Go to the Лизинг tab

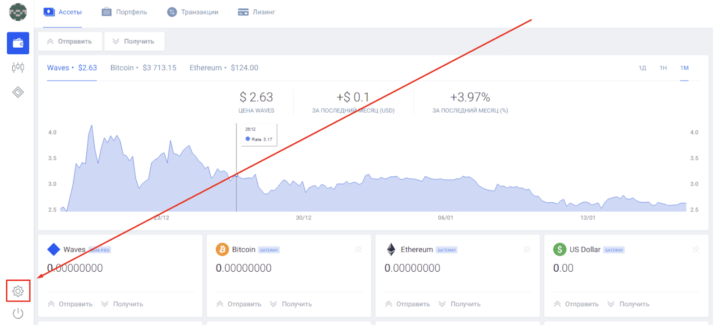click(256, 12)
